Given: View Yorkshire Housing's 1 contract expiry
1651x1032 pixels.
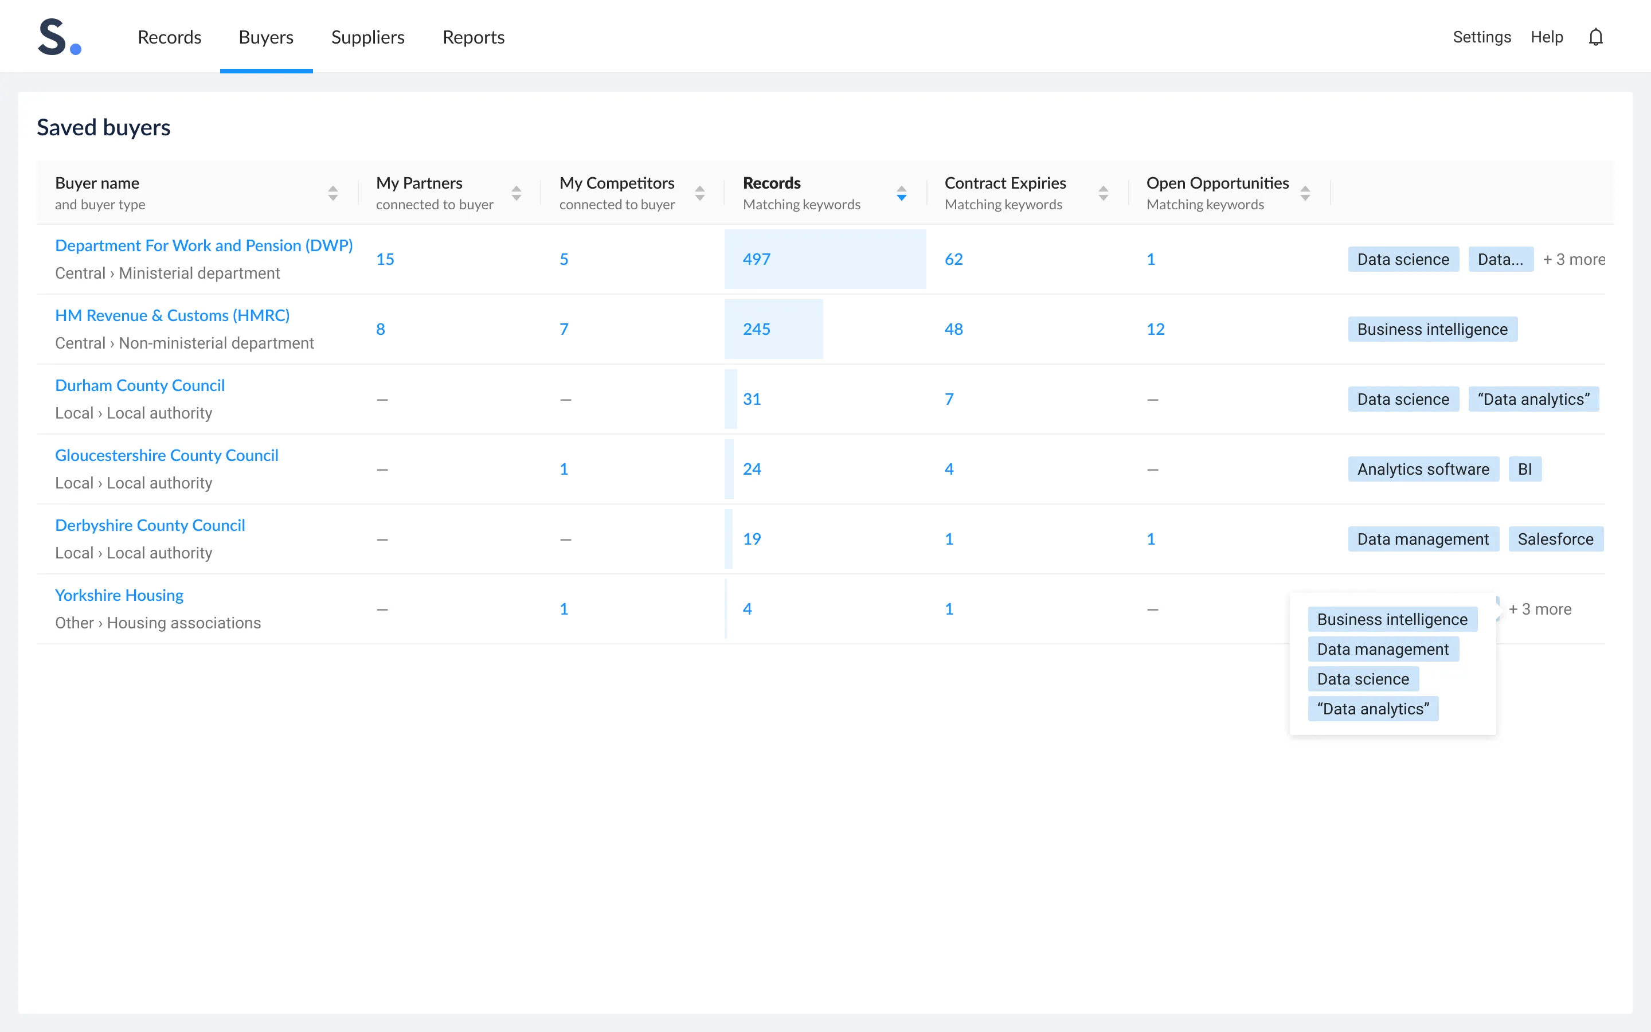Looking at the screenshot, I should pos(949,609).
